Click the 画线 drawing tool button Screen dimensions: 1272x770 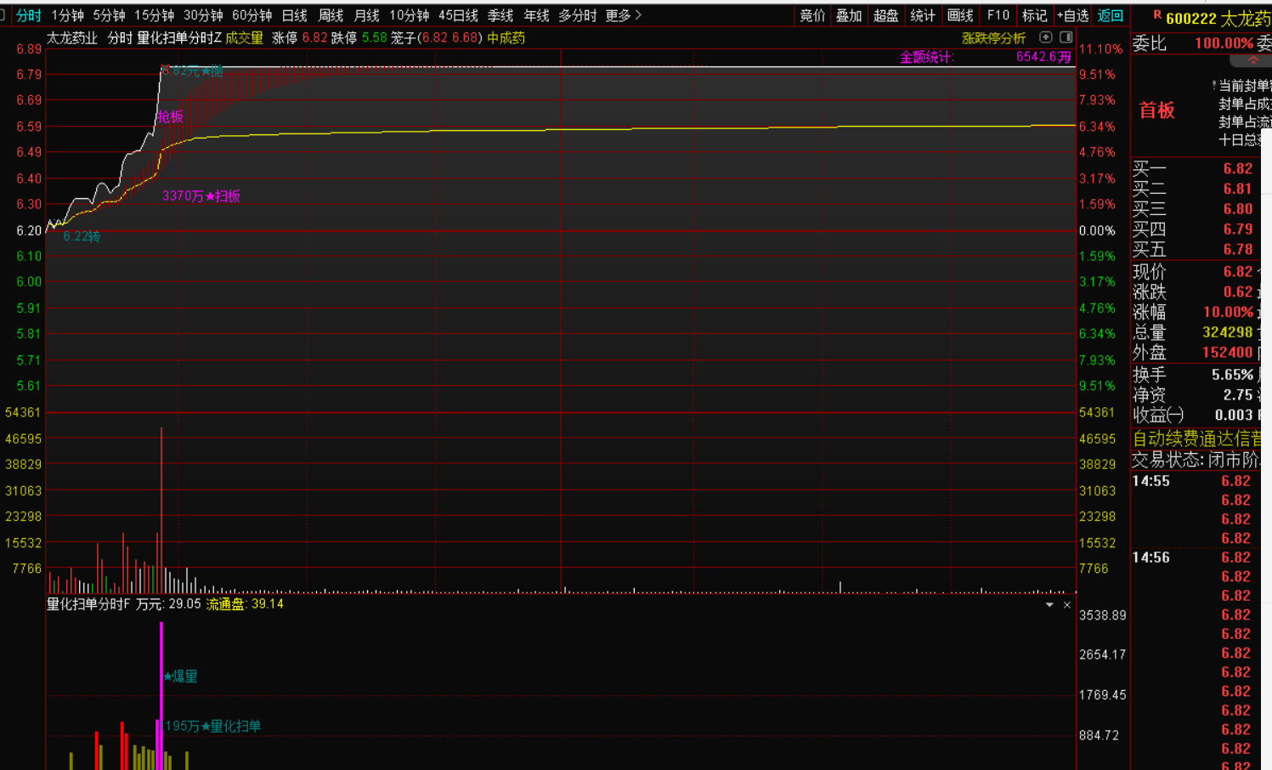(x=960, y=15)
